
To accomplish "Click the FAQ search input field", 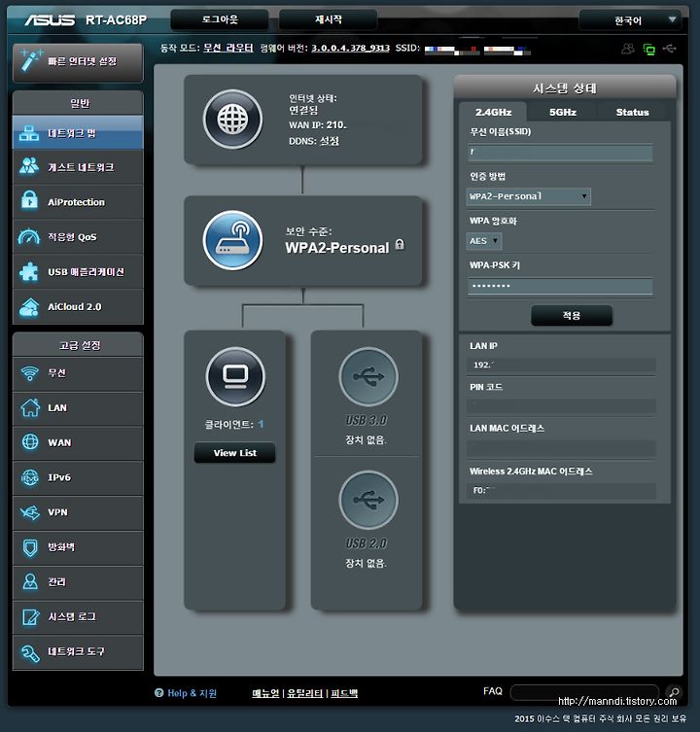I will pyautogui.click(x=584, y=692).
